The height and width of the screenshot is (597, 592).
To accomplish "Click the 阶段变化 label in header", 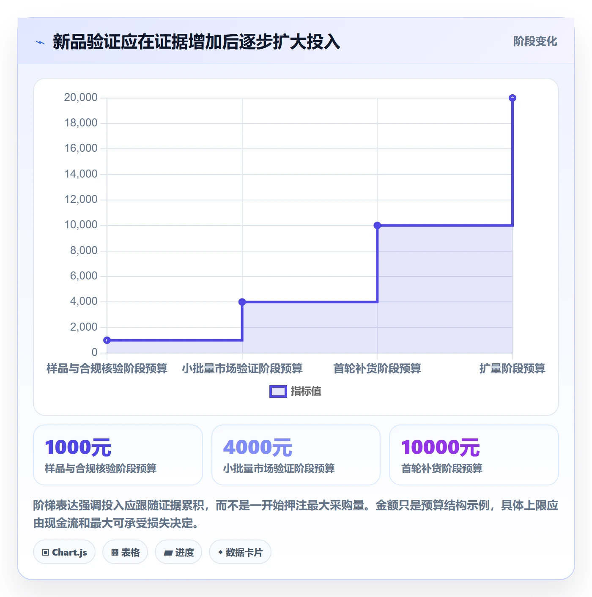I will click(535, 41).
